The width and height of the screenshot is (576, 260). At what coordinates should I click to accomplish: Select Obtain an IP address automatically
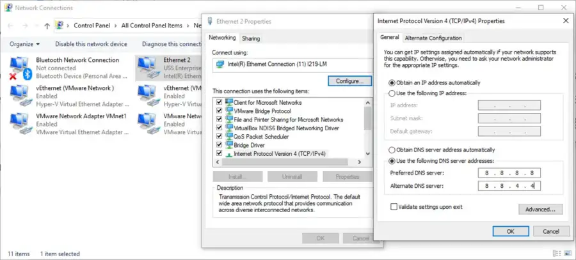pos(392,83)
